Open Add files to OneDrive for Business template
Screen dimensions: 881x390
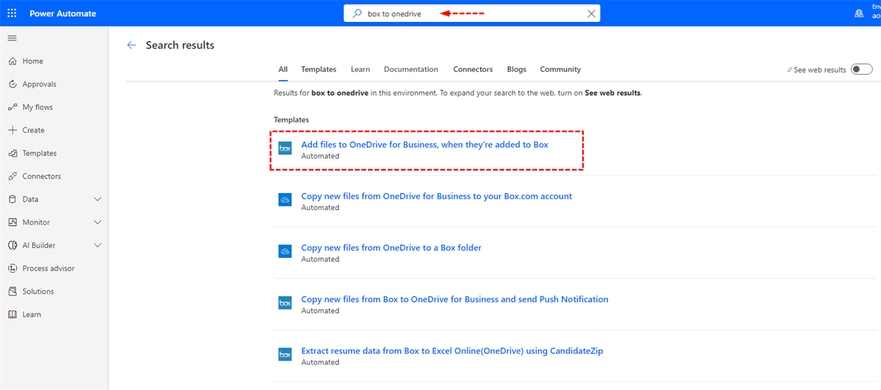click(424, 145)
